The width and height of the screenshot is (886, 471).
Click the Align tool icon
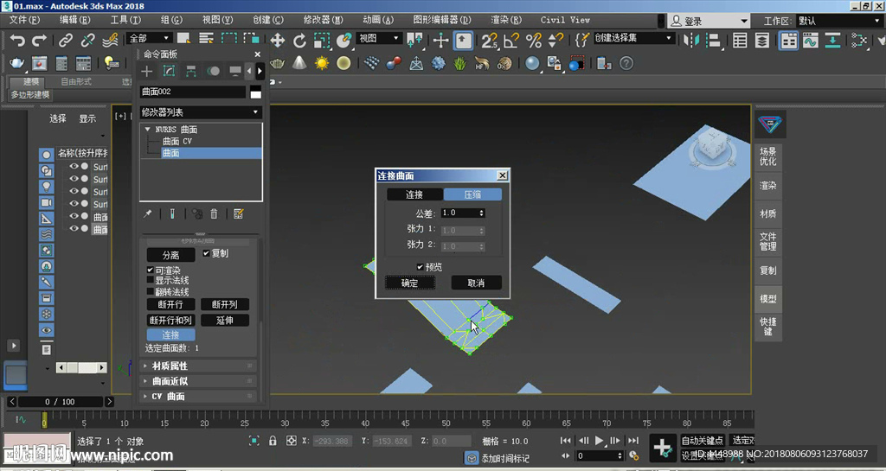tap(714, 40)
